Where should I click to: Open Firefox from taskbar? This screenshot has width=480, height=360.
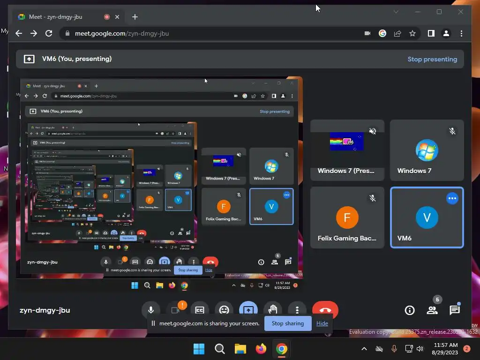click(261, 349)
